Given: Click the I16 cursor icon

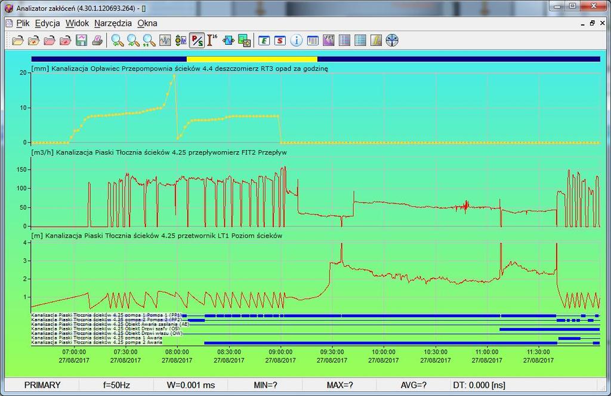Looking at the screenshot, I should 212,40.
